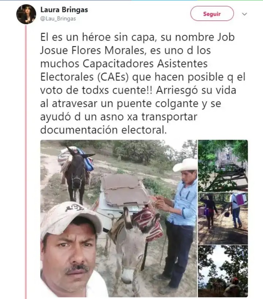The image size is (263, 299).
Task: Click the white cowboy hat in the photo
Action: click(x=185, y=165)
